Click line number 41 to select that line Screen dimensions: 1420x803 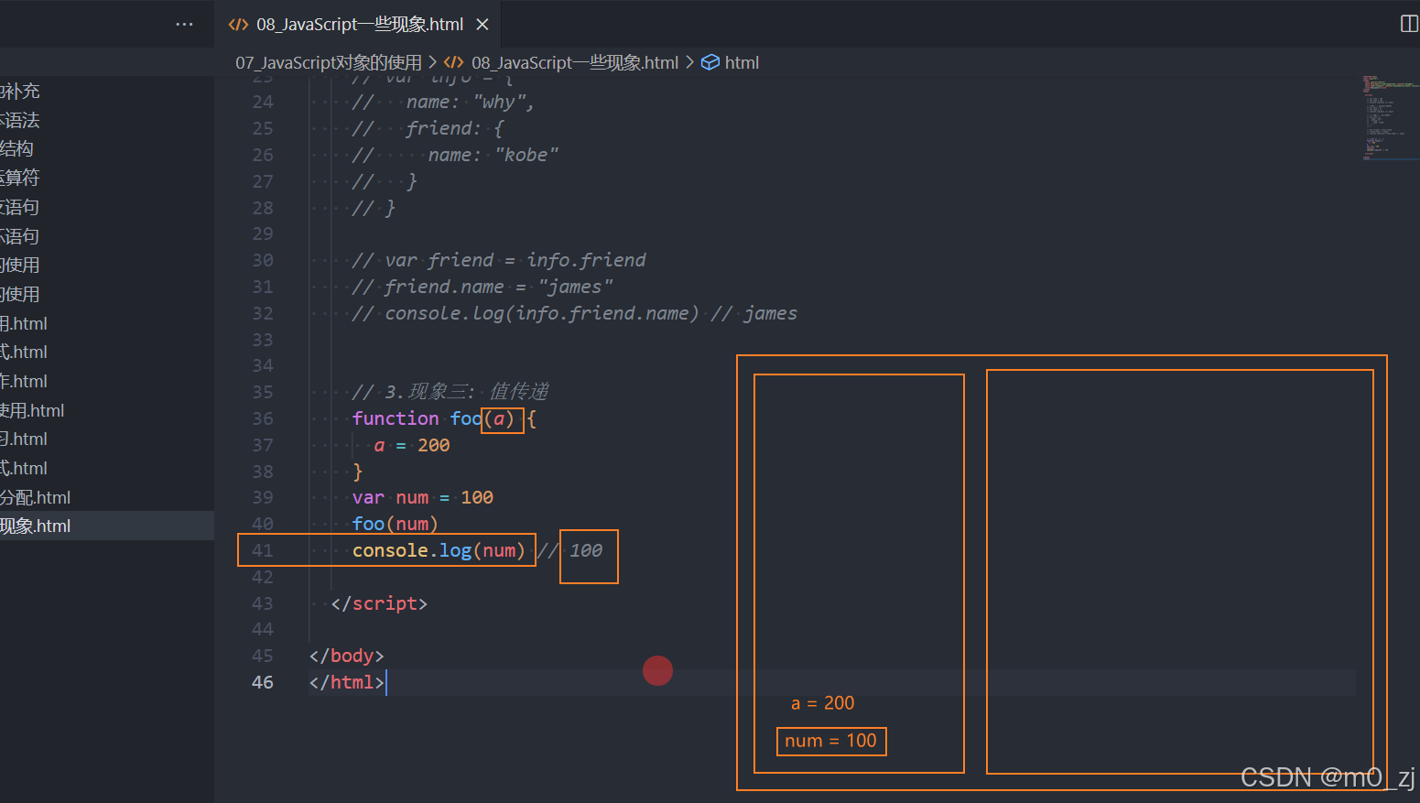tap(263, 549)
